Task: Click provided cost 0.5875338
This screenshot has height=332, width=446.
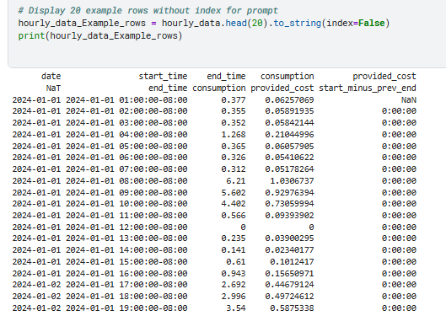Action: 292,308
